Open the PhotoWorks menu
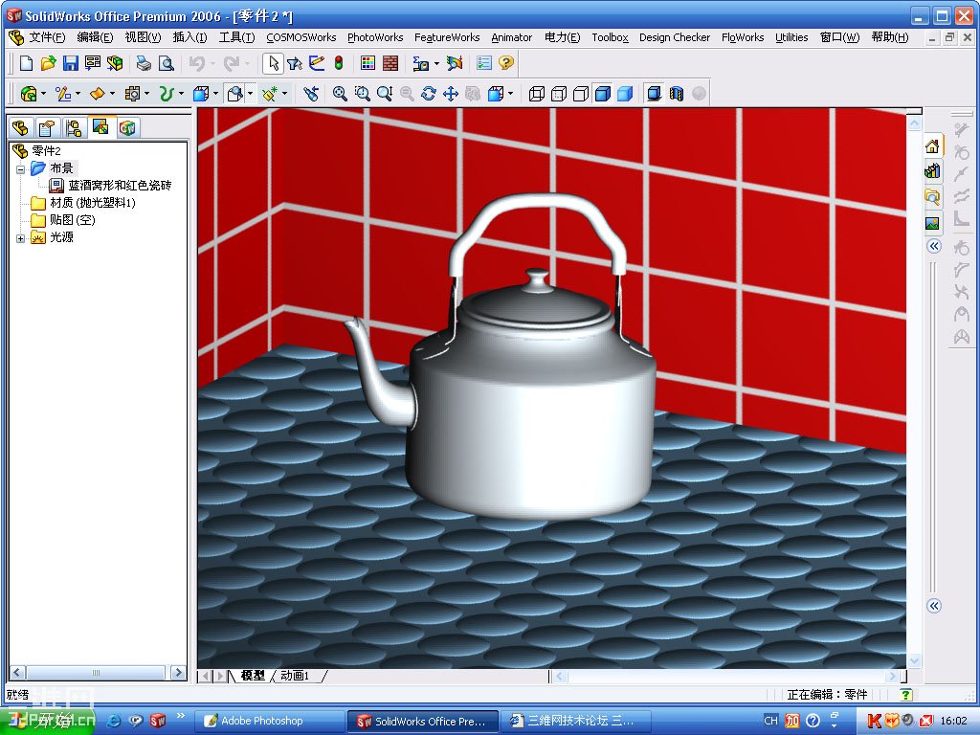This screenshot has height=735, width=980. click(375, 37)
